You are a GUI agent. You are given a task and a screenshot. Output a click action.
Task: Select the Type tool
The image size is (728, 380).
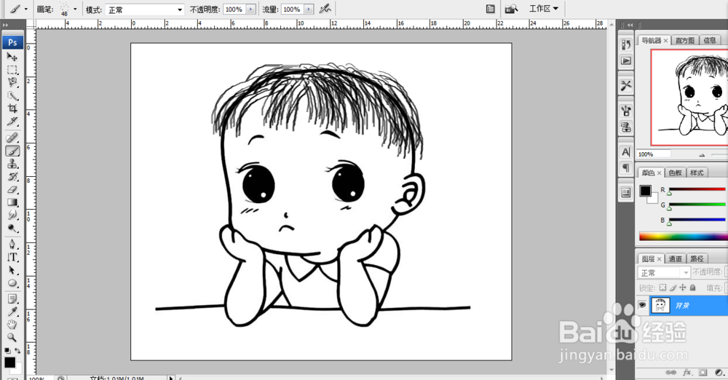pos(12,257)
